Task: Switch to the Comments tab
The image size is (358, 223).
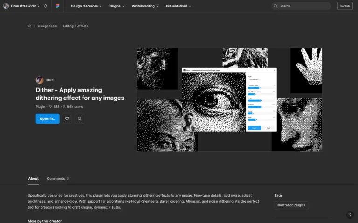Action: pos(57,178)
